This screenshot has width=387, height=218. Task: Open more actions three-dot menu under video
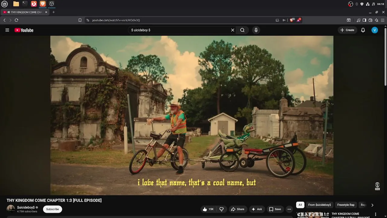point(289,209)
